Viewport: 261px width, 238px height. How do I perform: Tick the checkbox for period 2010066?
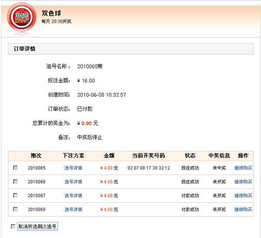tap(15, 181)
